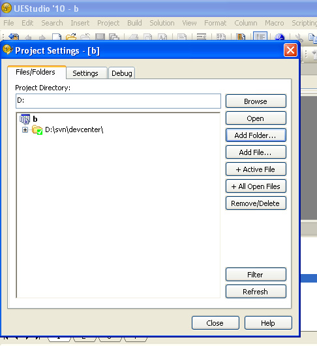Switch to the Debug tab
This screenshot has height=346, width=317.
tap(122, 73)
